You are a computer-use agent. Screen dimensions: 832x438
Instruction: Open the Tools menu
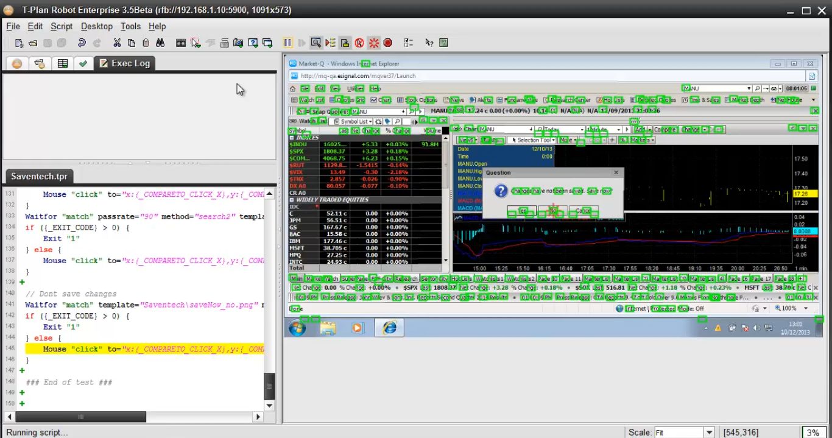point(130,26)
